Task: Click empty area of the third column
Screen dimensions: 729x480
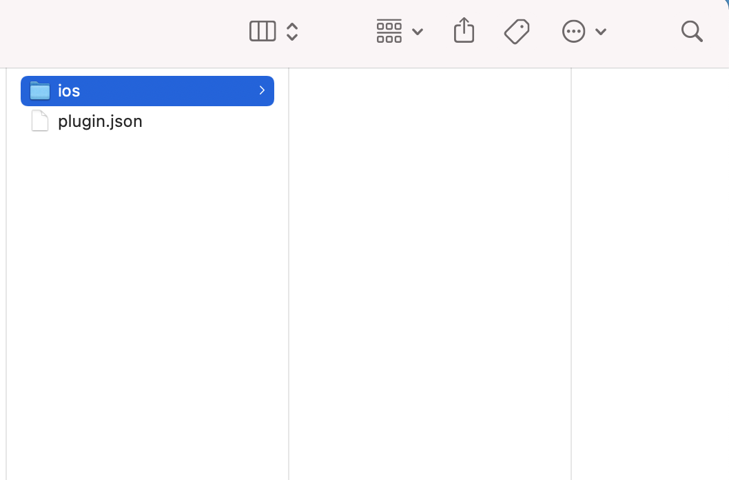Action: coord(650,274)
